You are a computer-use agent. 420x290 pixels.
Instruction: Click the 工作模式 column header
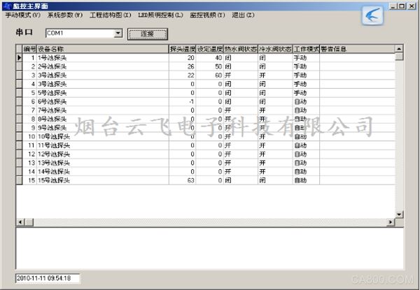pos(306,49)
